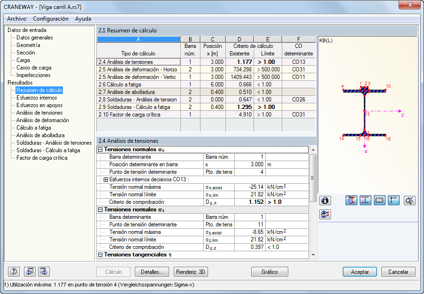Click the 1.177 existing criterion cell
The image size is (424, 294).
[x=239, y=62]
